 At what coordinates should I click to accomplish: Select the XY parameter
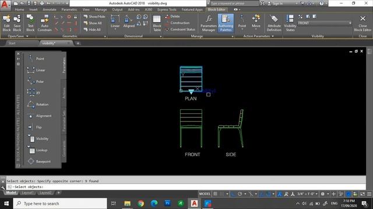coord(34,93)
